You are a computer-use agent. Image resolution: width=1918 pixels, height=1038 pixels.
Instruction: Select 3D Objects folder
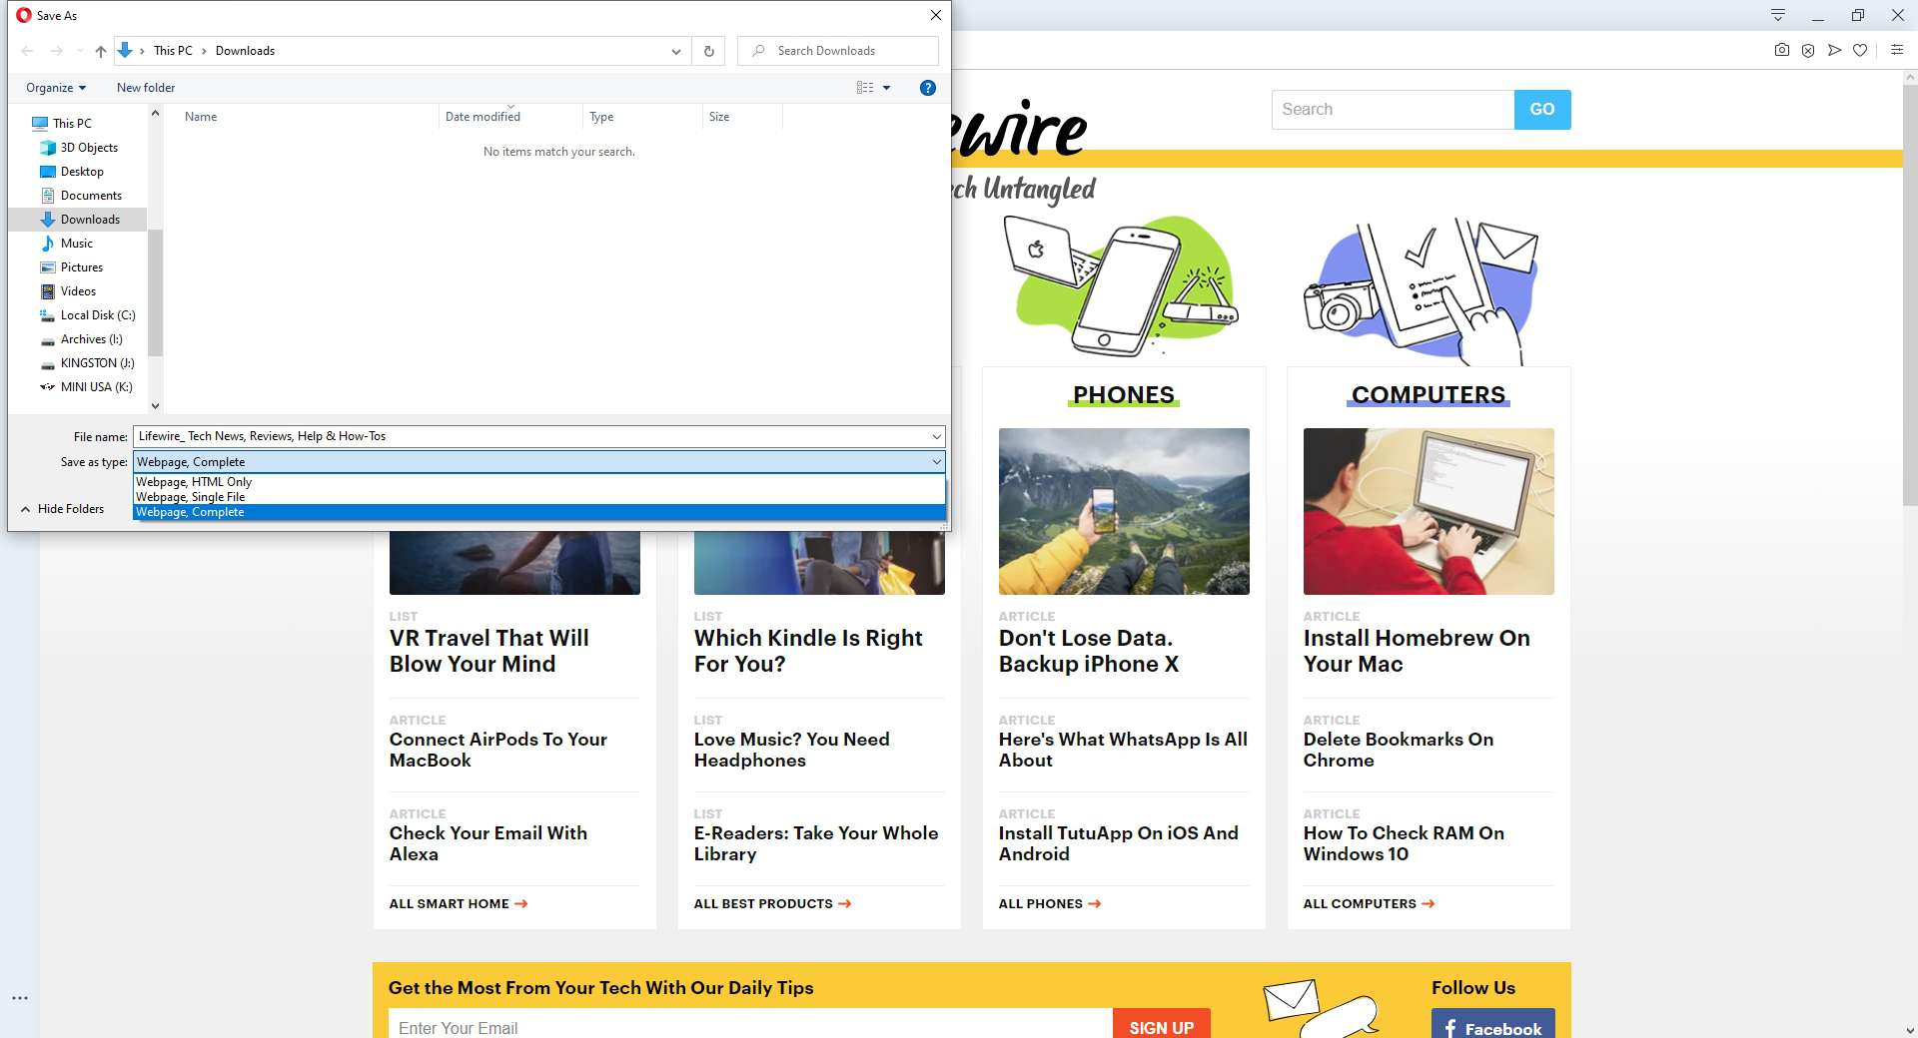89,148
